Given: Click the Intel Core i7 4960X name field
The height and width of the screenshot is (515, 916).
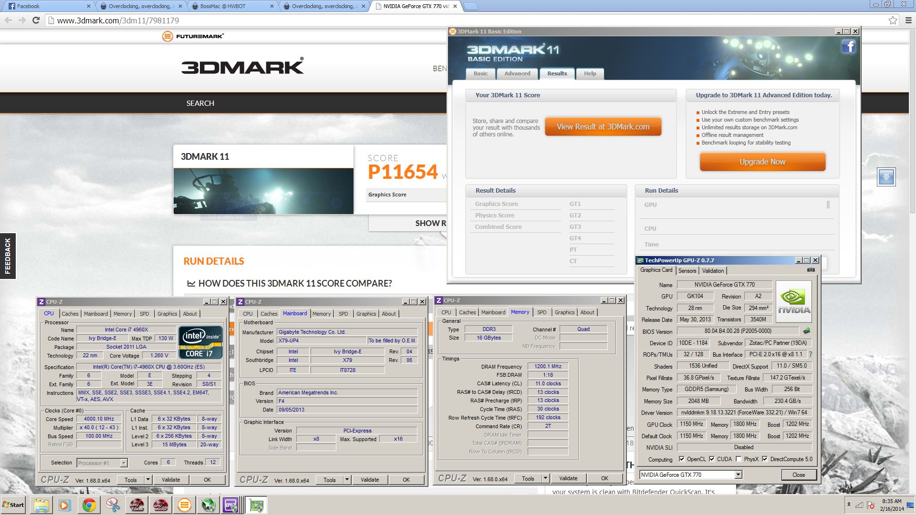Looking at the screenshot, I should tap(126, 330).
